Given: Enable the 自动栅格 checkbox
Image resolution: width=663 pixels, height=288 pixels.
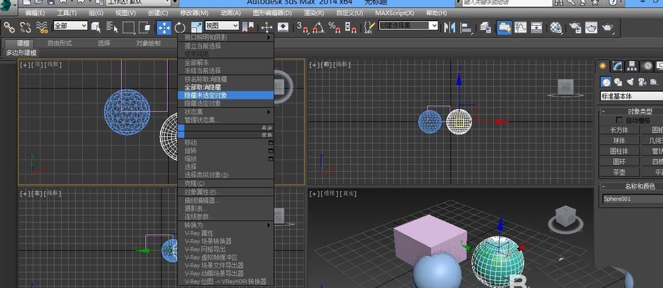Looking at the screenshot, I should [619, 120].
